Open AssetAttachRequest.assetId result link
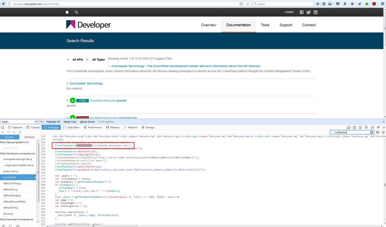The height and width of the screenshot is (227, 386). click(x=108, y=101)
